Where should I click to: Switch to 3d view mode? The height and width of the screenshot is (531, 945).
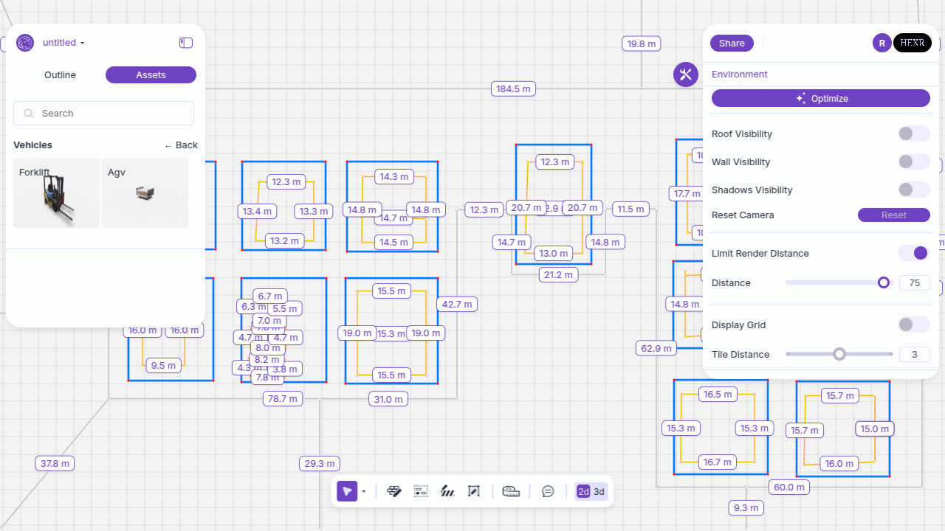pyautogui.click(x=599, y=492)
